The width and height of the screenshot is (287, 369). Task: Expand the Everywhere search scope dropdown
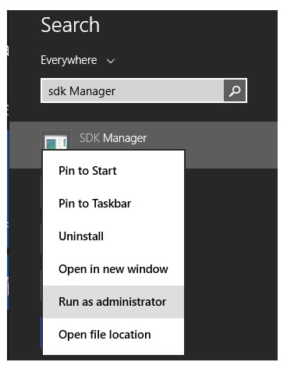pos(78,60)
